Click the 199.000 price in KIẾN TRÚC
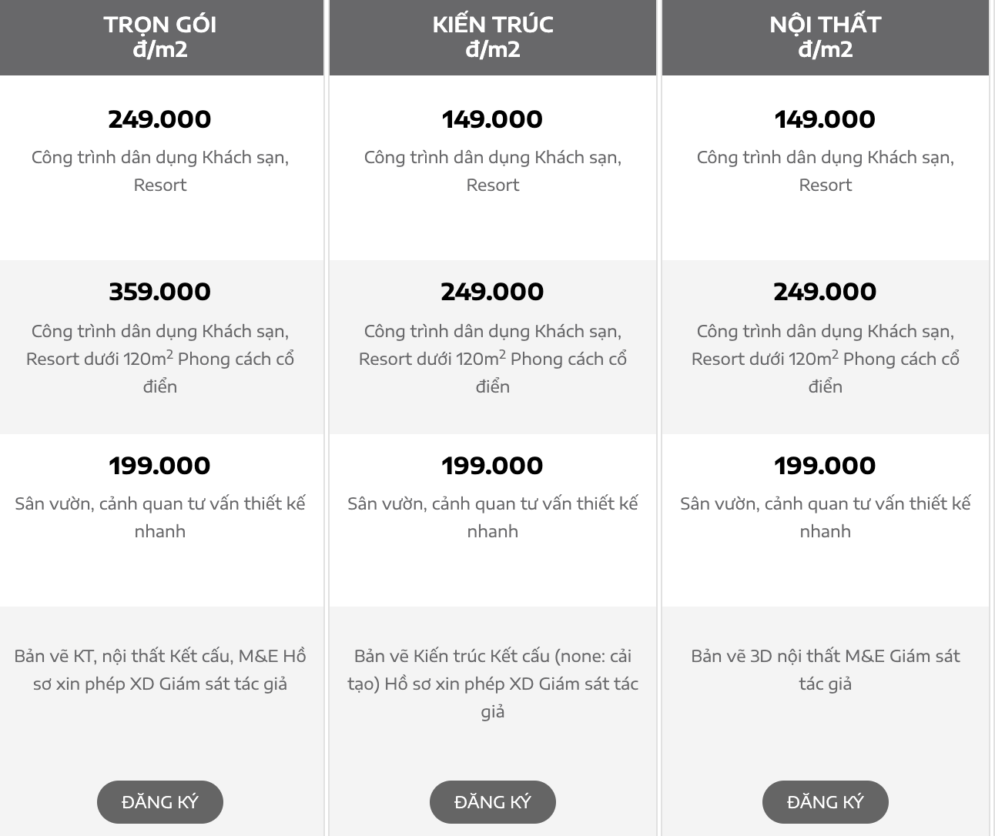Viewport: 995px width, 836px height. [493, 466]
